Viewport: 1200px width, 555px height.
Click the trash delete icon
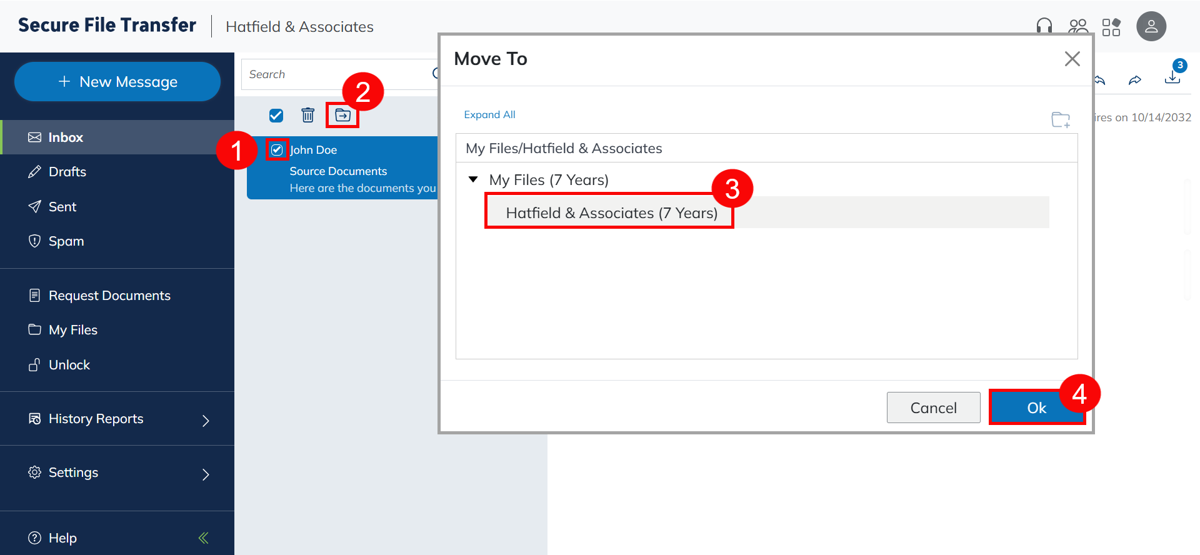(x=307, y=115)
